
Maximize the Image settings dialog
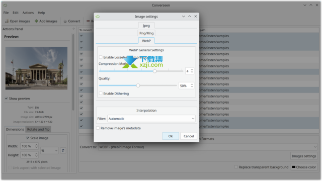[190, 17]
